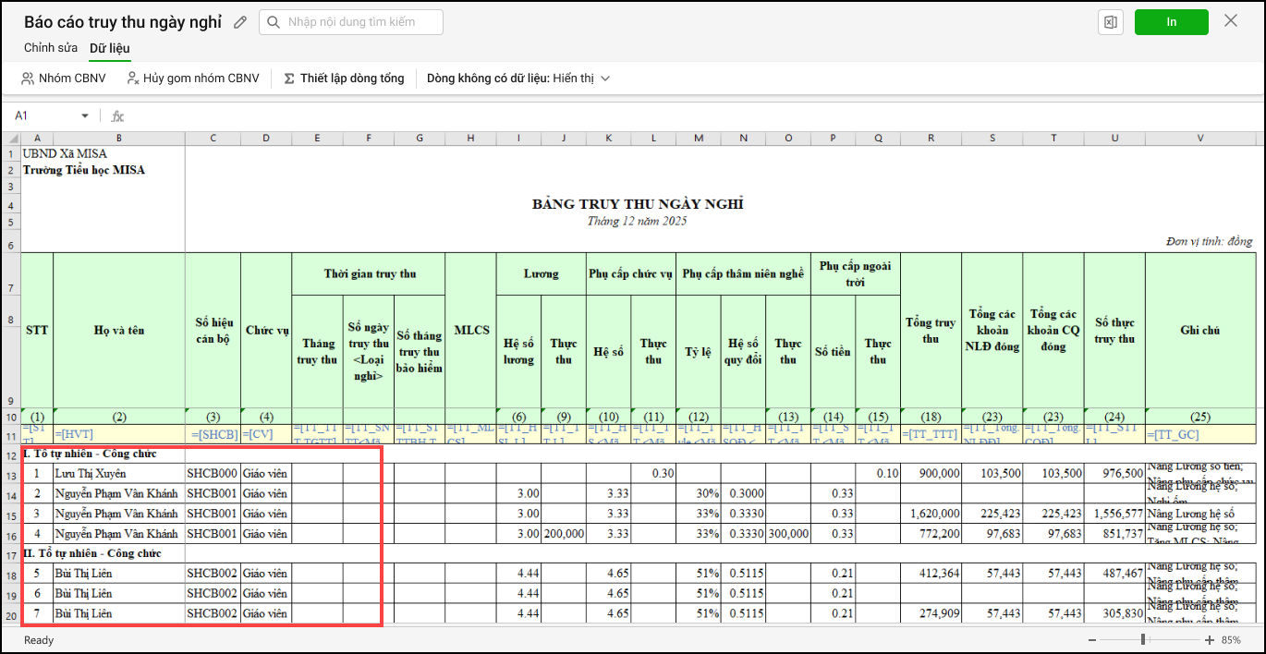The width and height of the screenshot is (1266, 654).
Task: Select row header 13
Action: pos(11,474)
